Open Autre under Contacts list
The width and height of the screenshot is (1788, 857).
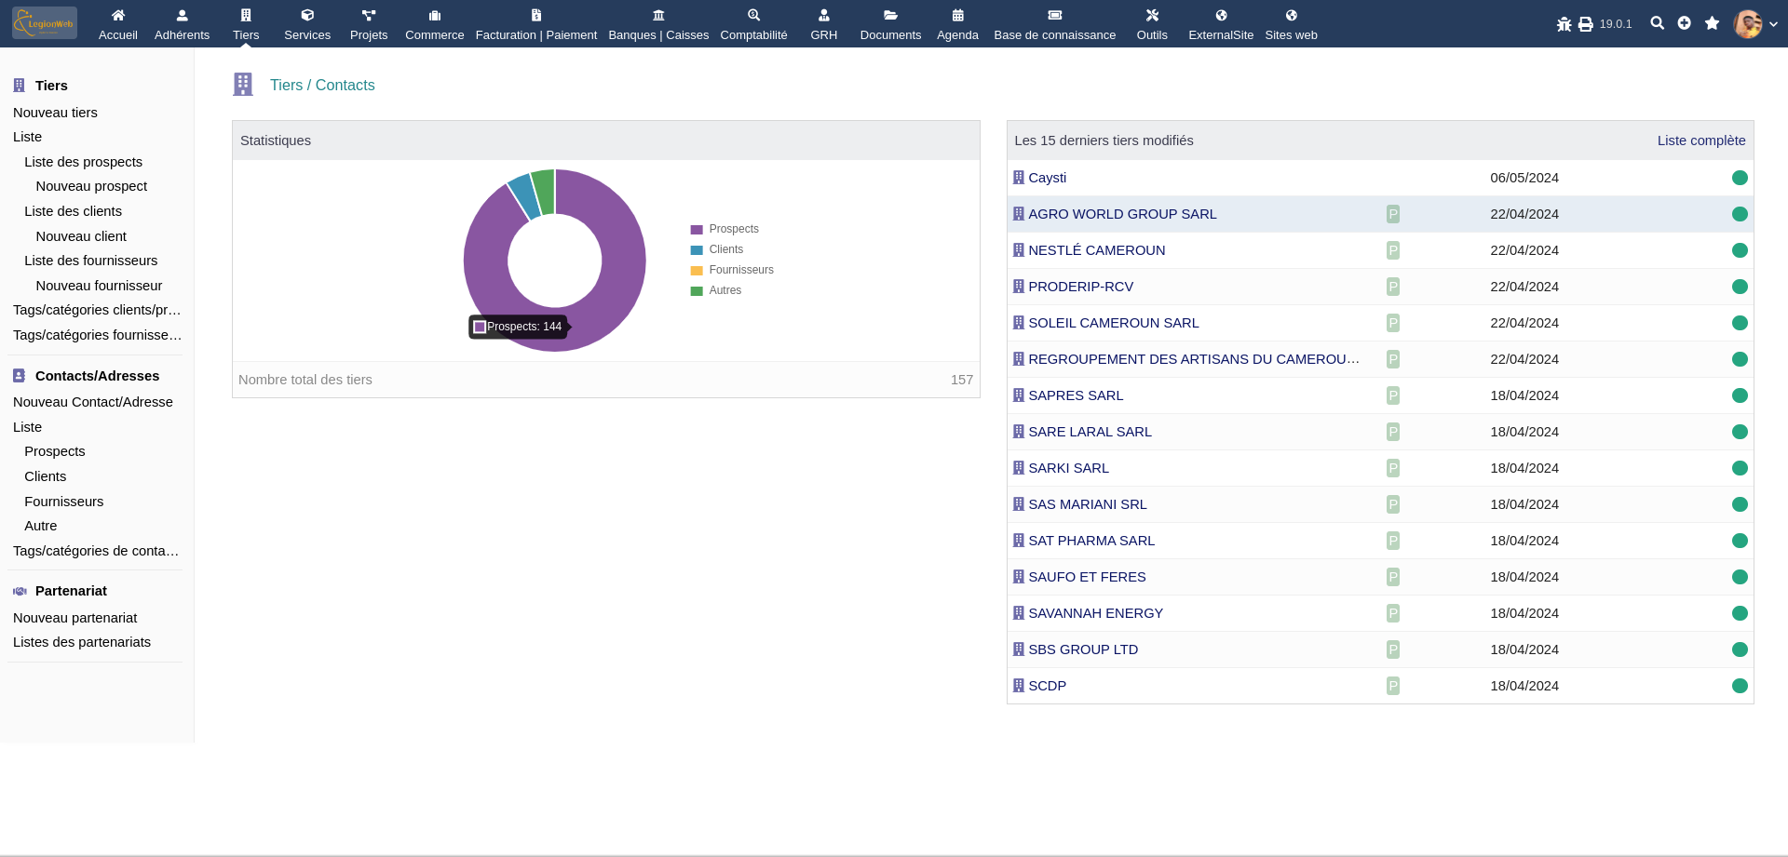40,526
